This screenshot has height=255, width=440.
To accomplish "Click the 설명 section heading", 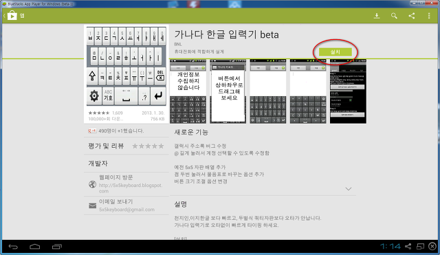I will click(x=180, y=204).
